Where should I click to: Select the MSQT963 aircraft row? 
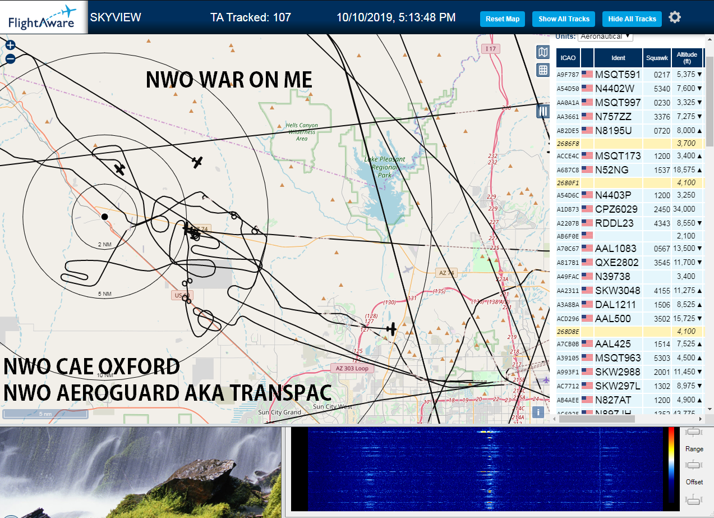click(629, 357)
